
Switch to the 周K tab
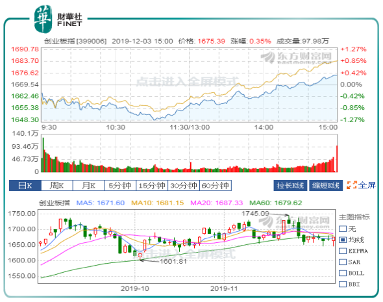(x=57, y=186)
